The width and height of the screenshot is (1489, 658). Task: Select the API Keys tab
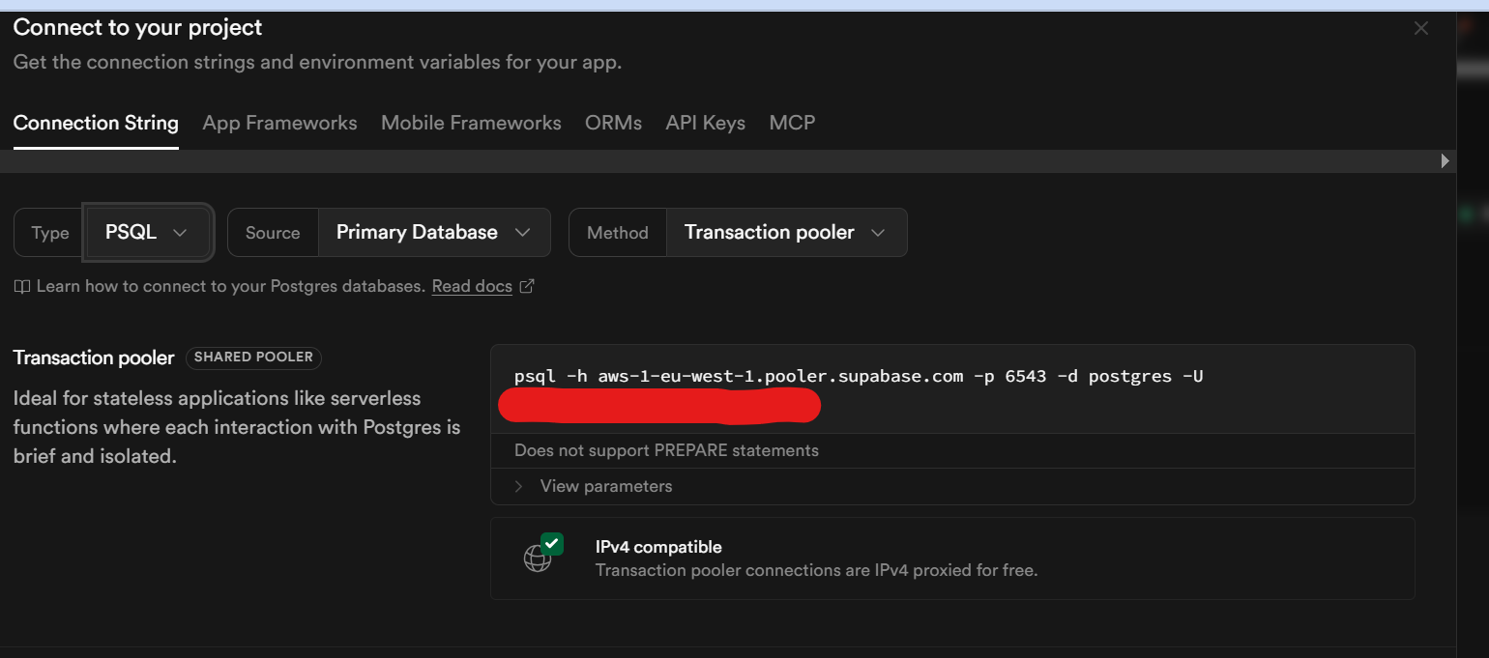(705, 123)
